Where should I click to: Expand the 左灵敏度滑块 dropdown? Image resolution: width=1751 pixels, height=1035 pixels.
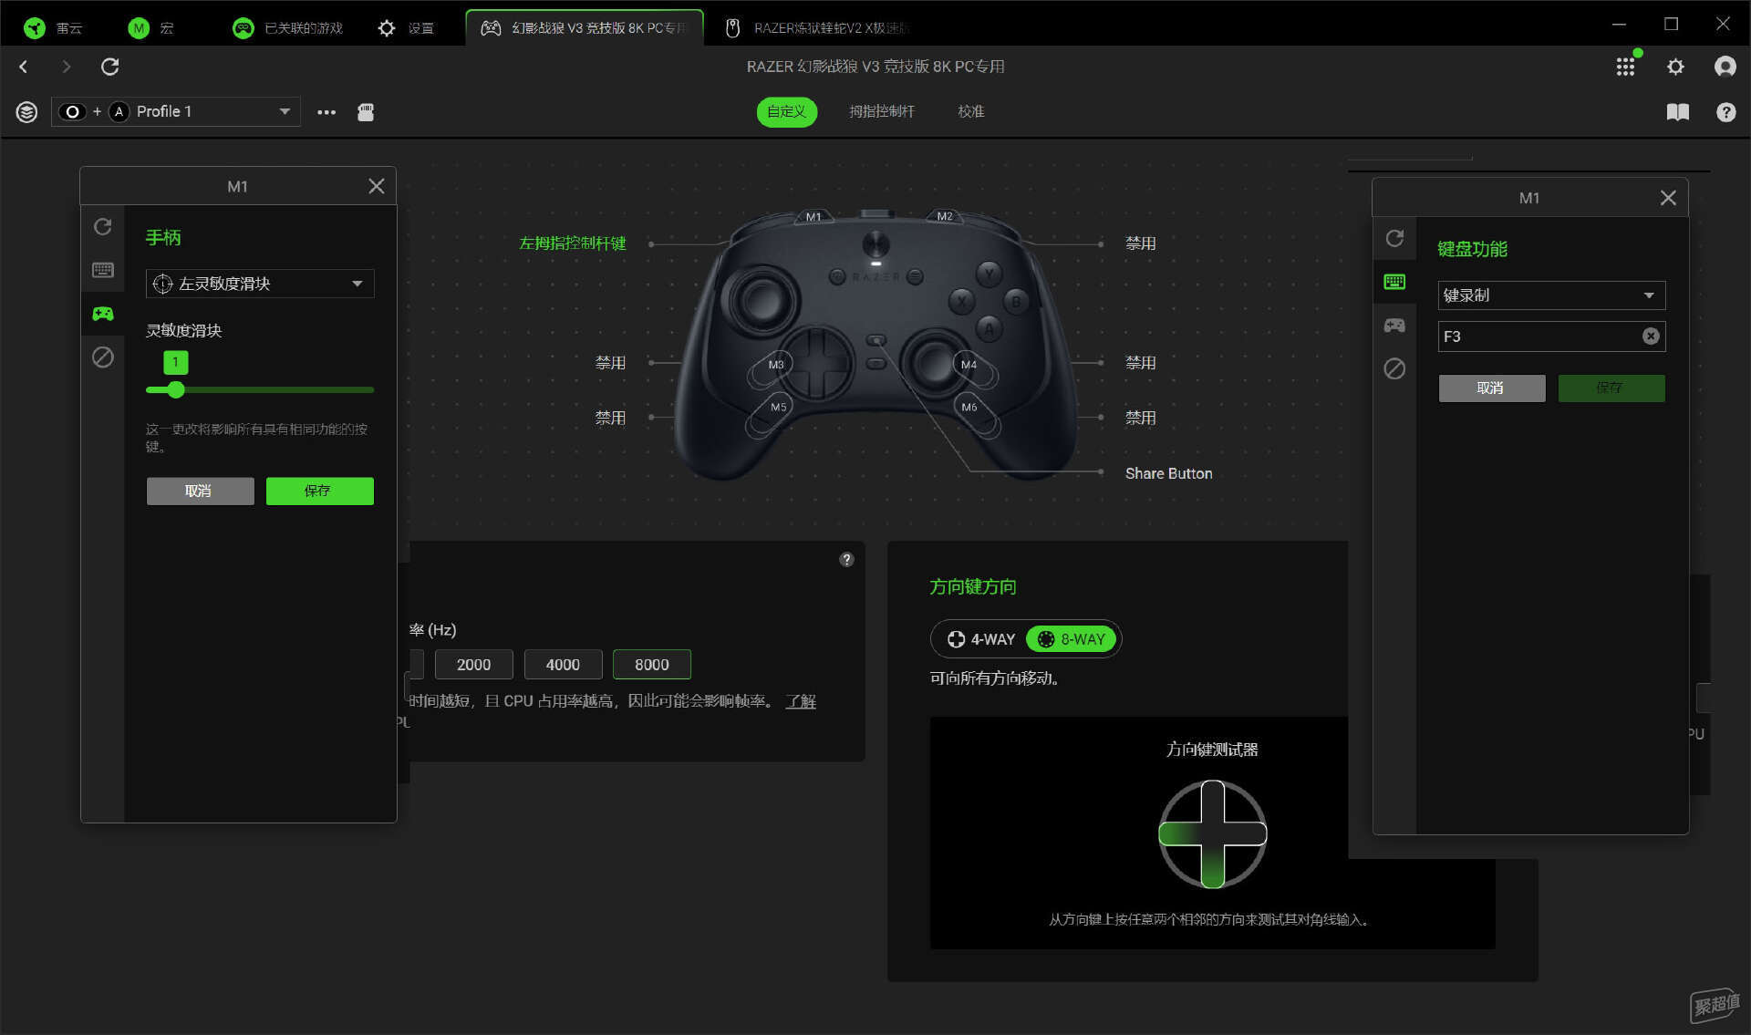tap(260, 284)
